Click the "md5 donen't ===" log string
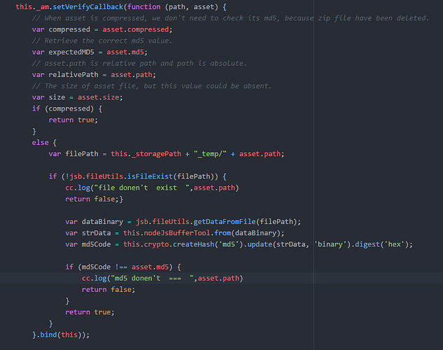Screen dimensions: 443x350 [152, 278]
